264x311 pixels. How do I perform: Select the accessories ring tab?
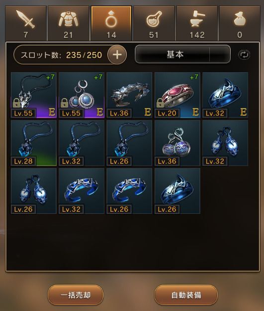click(111, 23)
